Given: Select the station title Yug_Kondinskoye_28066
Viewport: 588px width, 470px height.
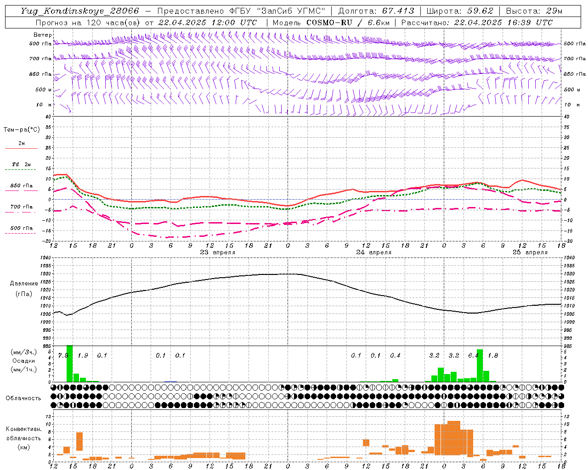Looking at the screenshot, I should pos(80,11).
